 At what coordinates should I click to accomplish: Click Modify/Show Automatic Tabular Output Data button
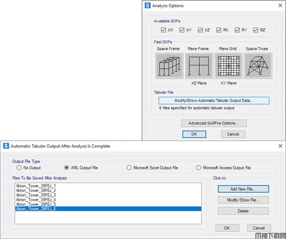click(214, 101)
